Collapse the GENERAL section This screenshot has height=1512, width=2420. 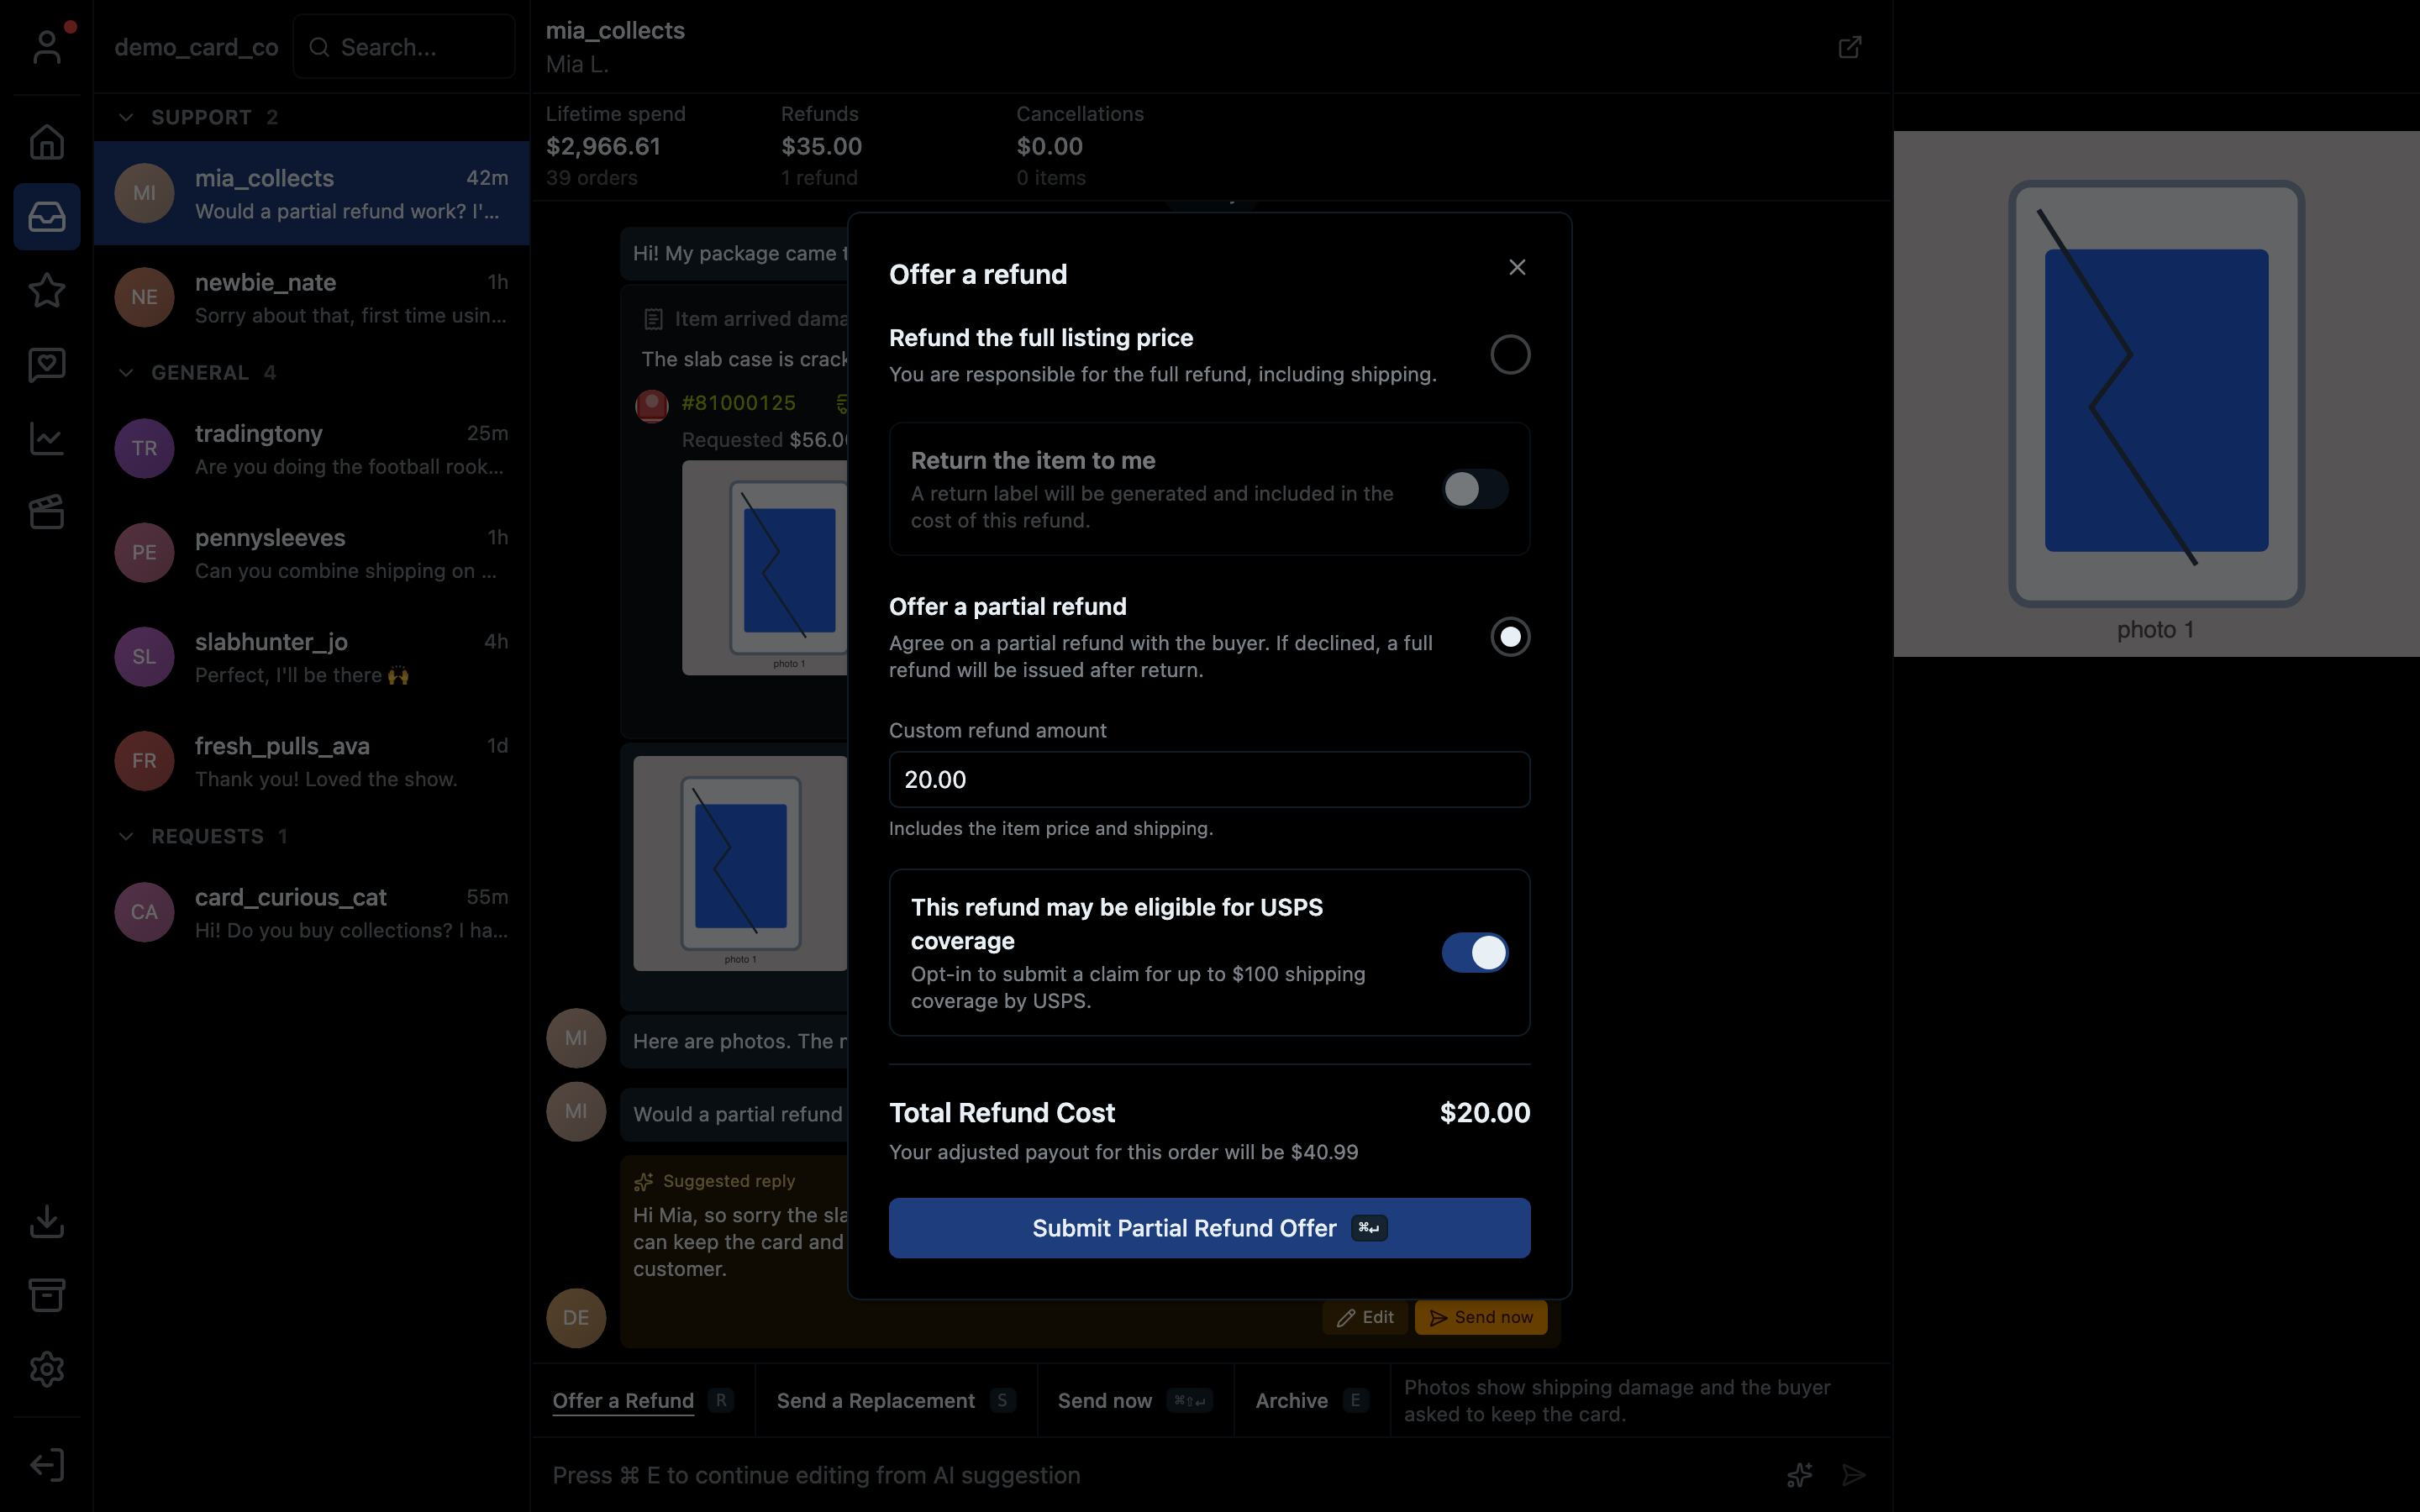[126, 372]
